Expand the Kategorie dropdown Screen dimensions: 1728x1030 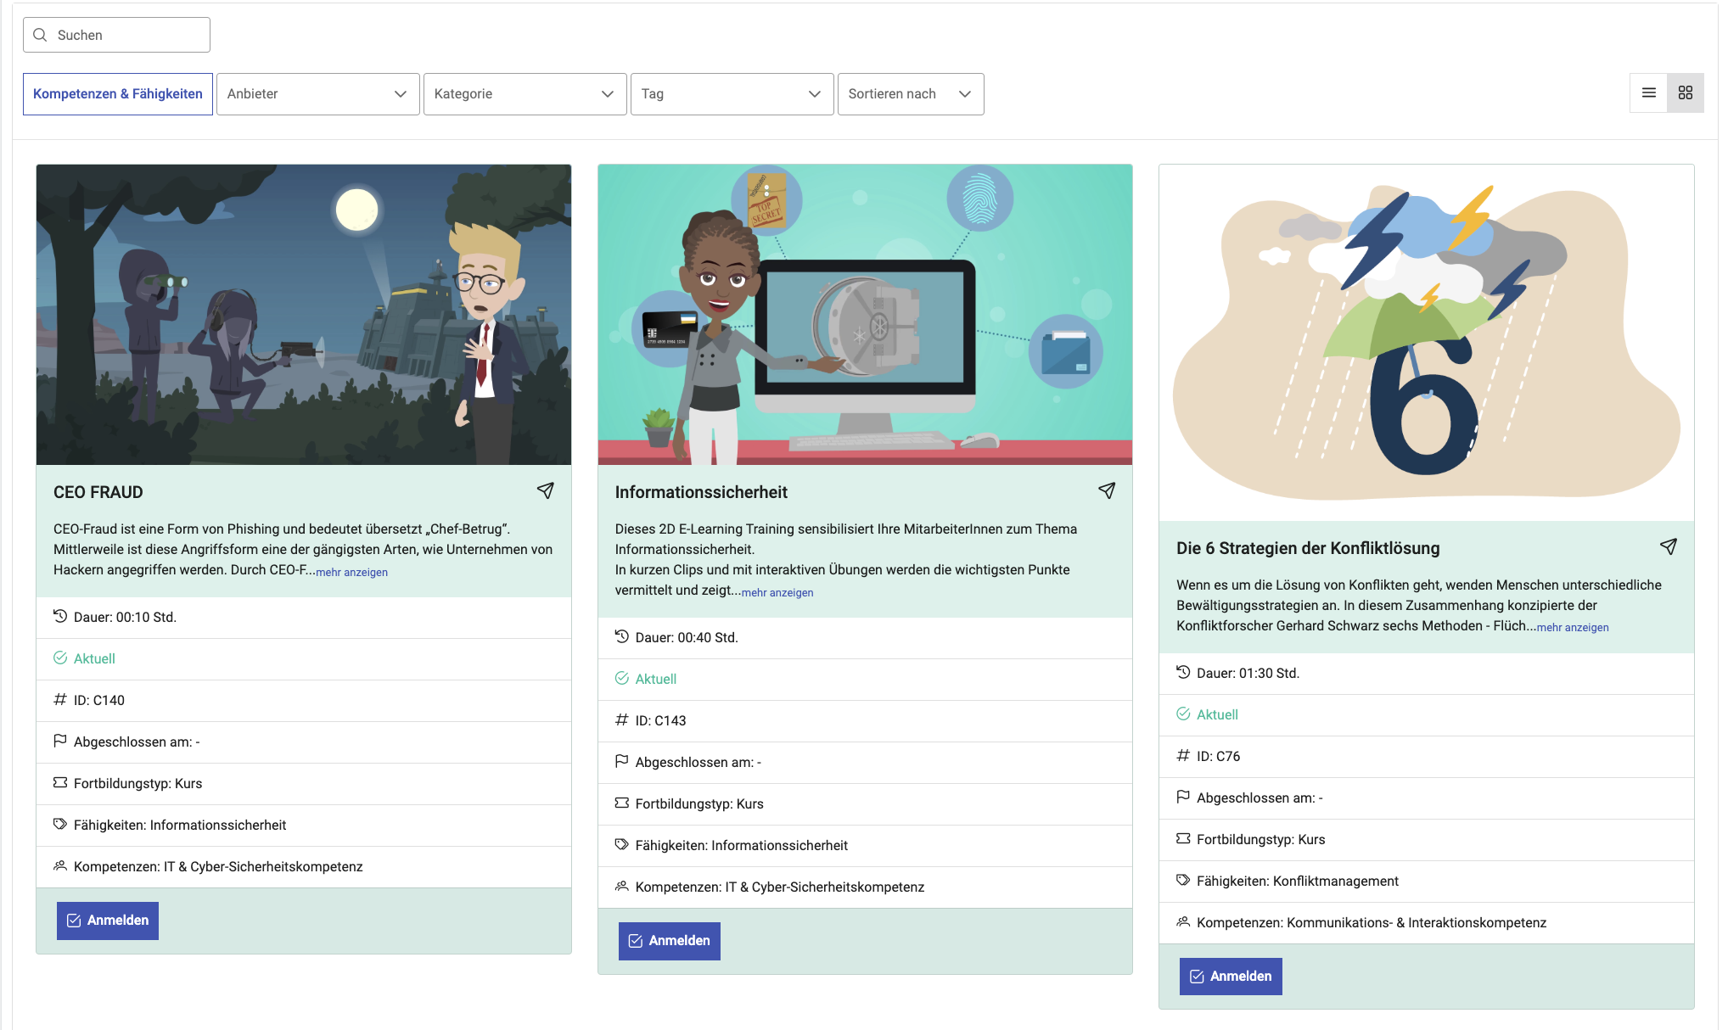(x=525, y=94)
